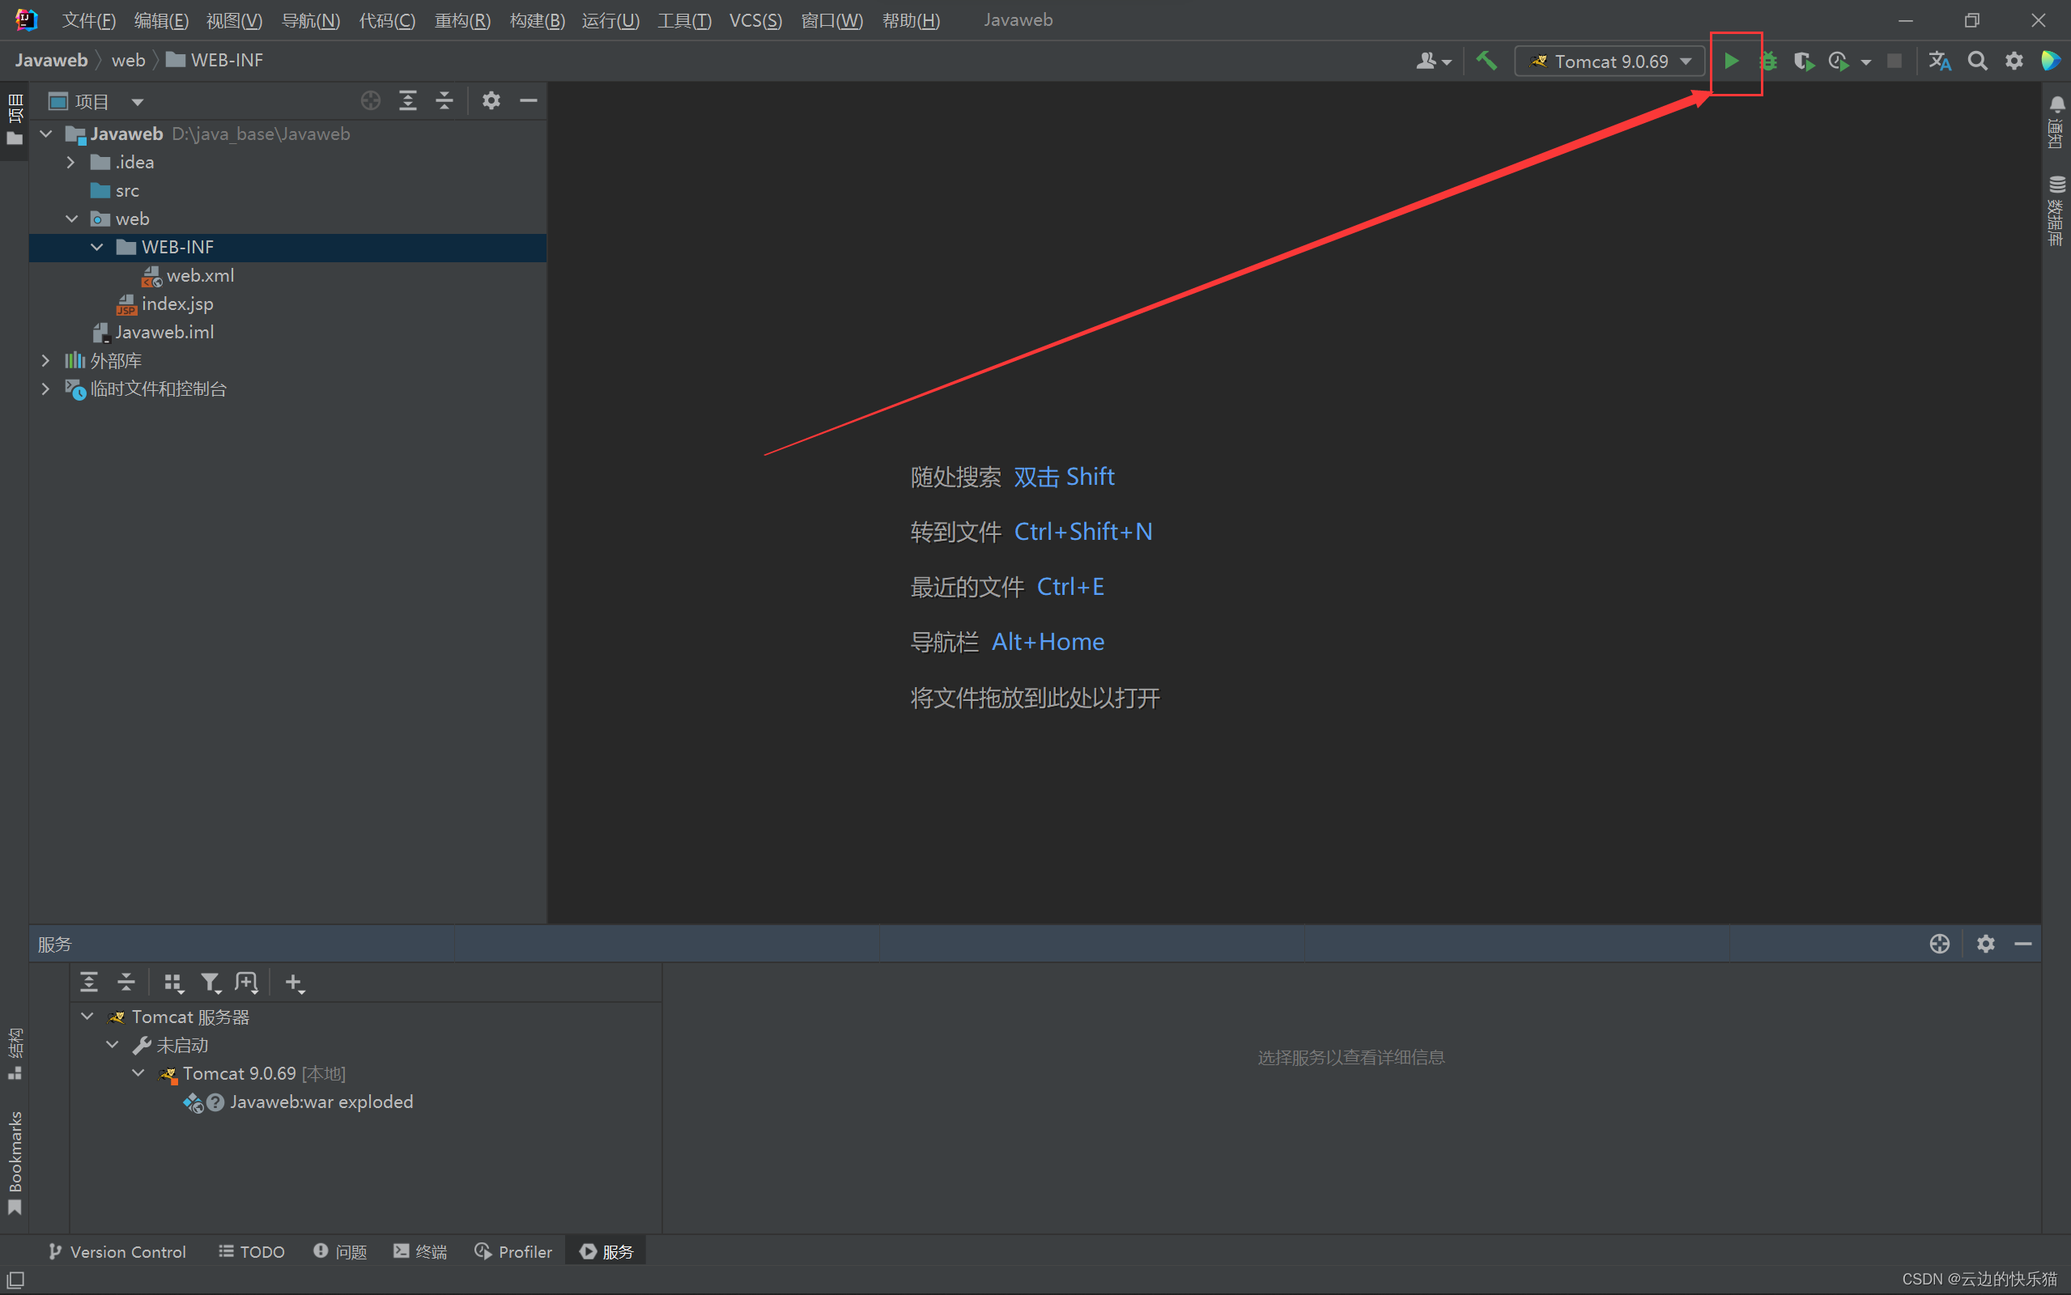2071x1295 pixels.
Task: Open the user account icon dropdown
Action: [1434, 61]
